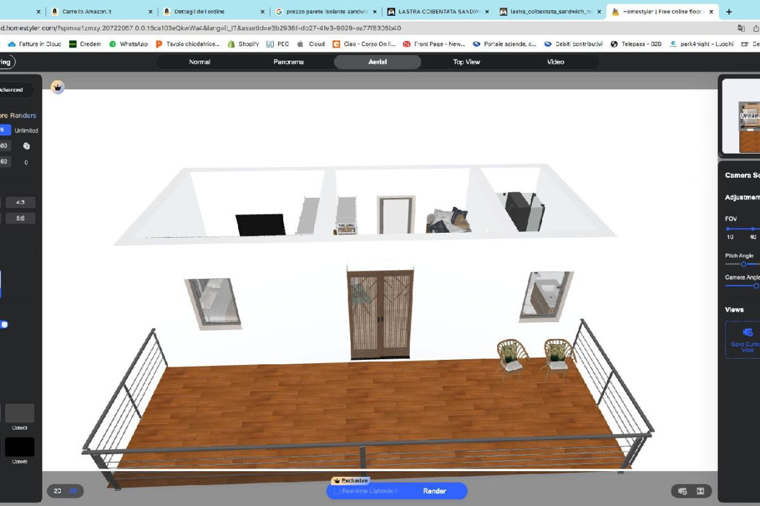Switch to the Normal render mode tab

tap(199, 62)
